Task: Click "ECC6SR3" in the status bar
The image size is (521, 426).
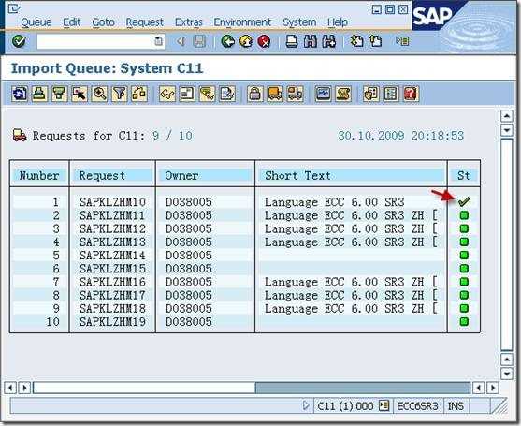Action: 417,406
